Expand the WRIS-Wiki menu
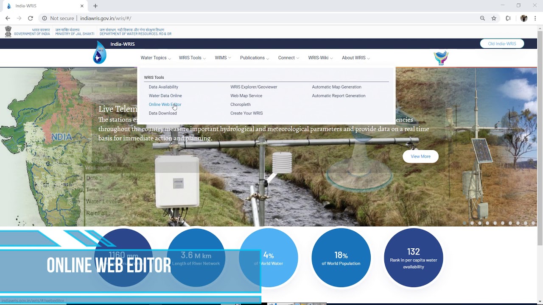Image resolution: width=543 pixels, height=305 pixels. [320, 58]
